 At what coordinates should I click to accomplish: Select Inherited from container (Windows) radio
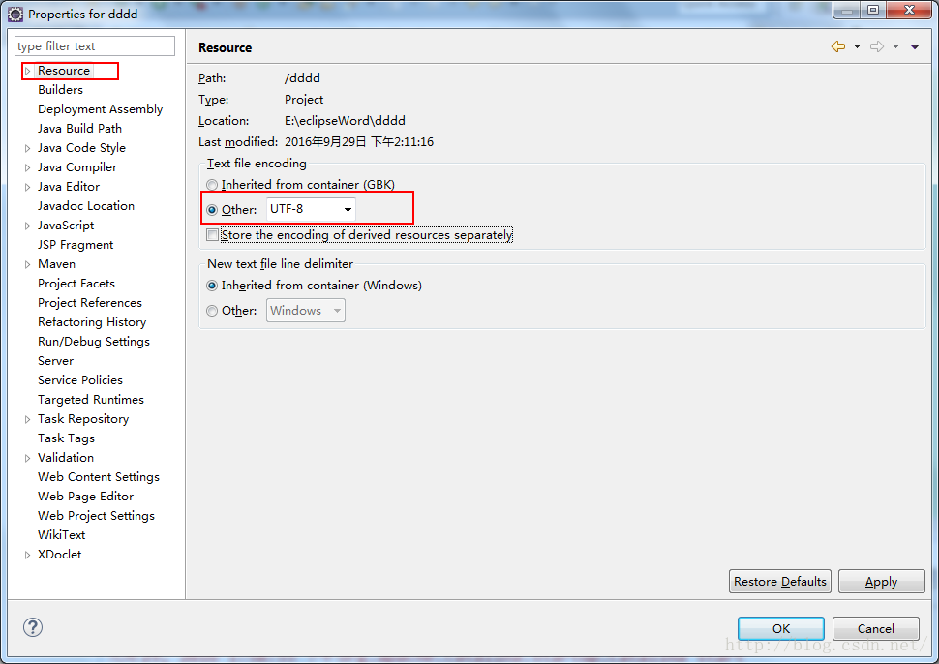[x=212, y=286]
